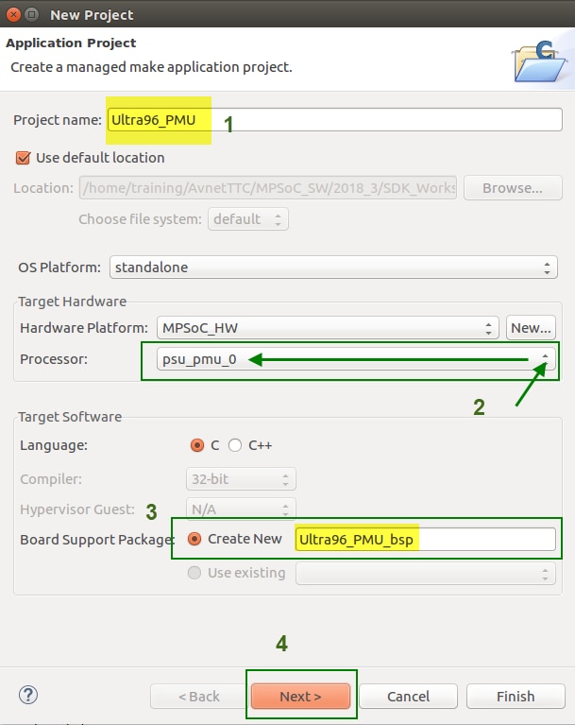Open the Compiler 32-bit dropdown

[242, 479]
